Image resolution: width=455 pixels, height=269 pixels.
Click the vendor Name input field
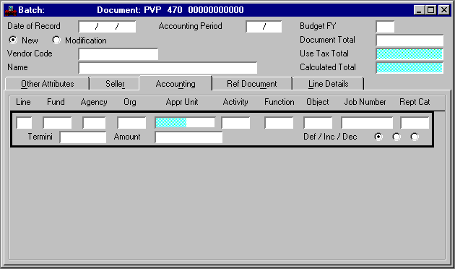click(x=168, y=68)
